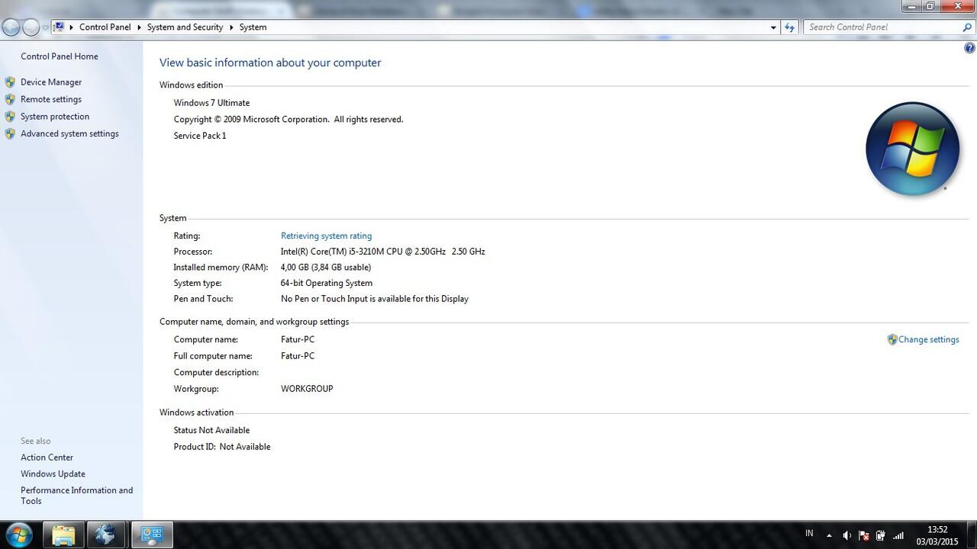Image resolution: width=977 pixels, height=549 pixels.
Task: Open network signal tray icon
Action: [x=898, y=535]
